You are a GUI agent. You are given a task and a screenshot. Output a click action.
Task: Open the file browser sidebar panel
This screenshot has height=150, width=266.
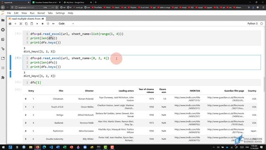[3, 20]
